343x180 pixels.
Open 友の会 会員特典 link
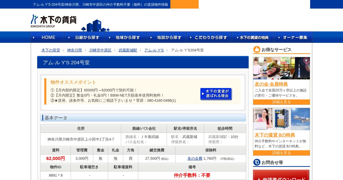271,84
